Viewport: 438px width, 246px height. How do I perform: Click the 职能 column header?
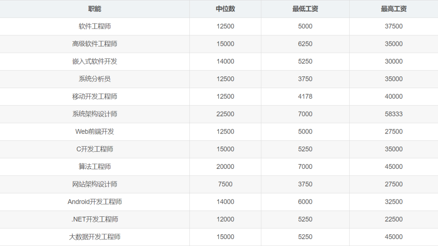94,9
